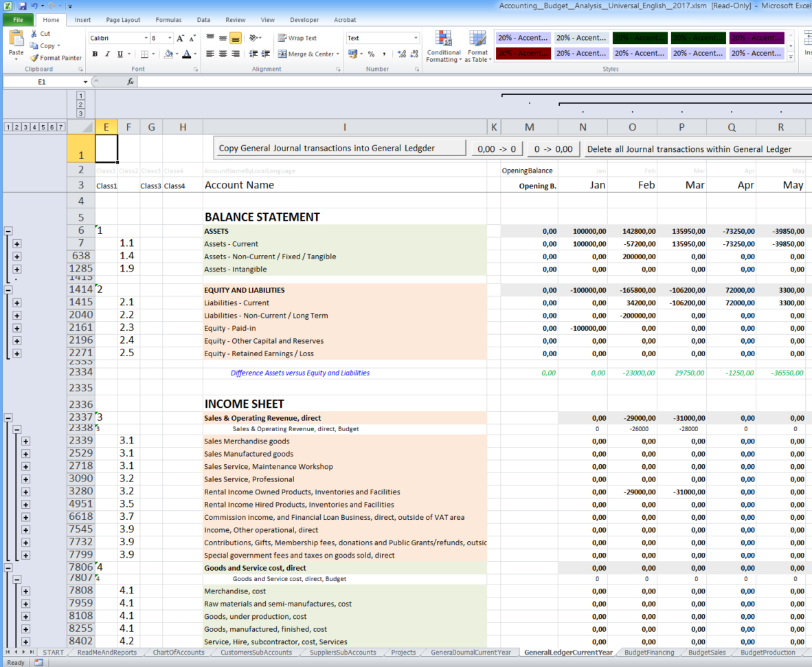Collapse the ASSETS outline group
Image resolution: width=812 pixels, height=667 pixels.
pyautogui.click(x=7, y=231)
